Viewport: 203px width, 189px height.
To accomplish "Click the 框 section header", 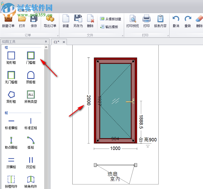I will 6,48.
